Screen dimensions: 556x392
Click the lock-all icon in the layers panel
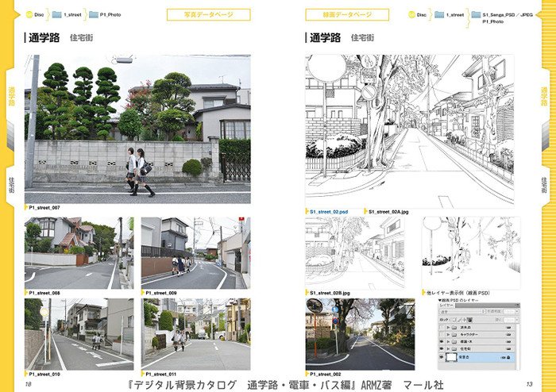[x=470, y=319]
